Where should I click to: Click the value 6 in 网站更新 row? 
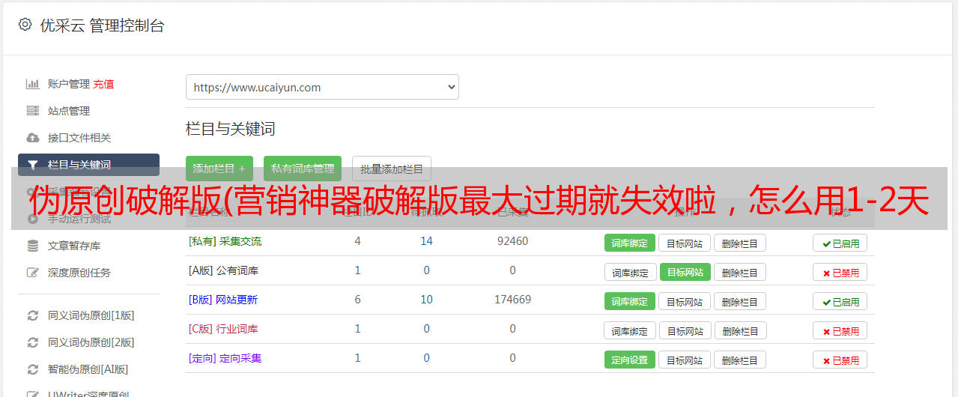pyautogui.click(x=358, y=300)
